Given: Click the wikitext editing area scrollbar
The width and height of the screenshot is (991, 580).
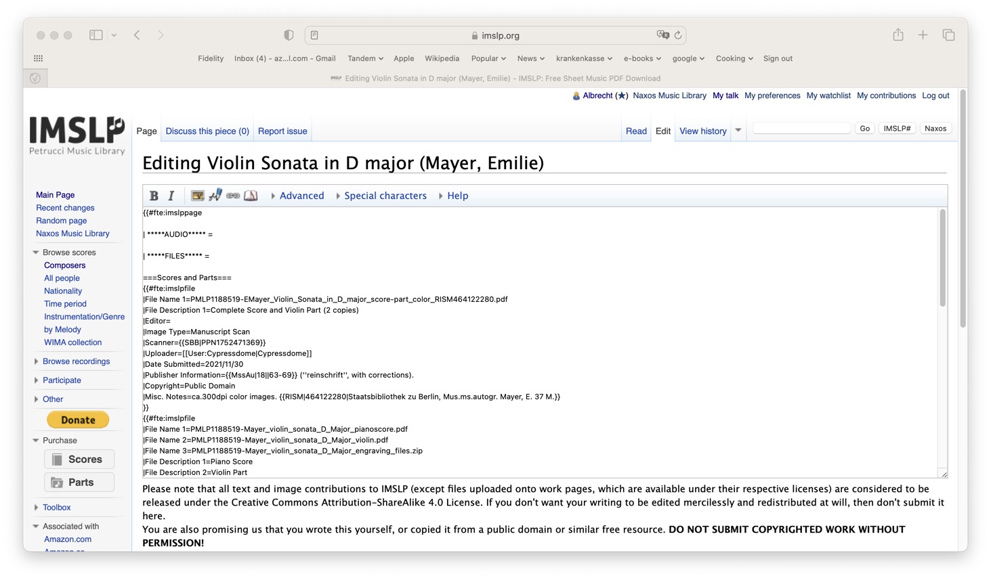Looking at the screenshot, I should click(x=942, y=258).
